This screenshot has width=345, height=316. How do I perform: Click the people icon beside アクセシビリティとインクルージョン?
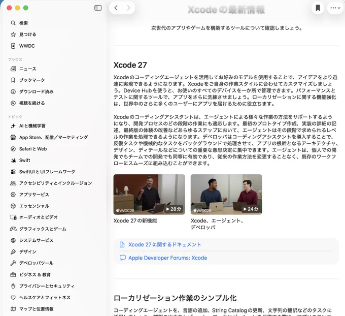point(13,183)
